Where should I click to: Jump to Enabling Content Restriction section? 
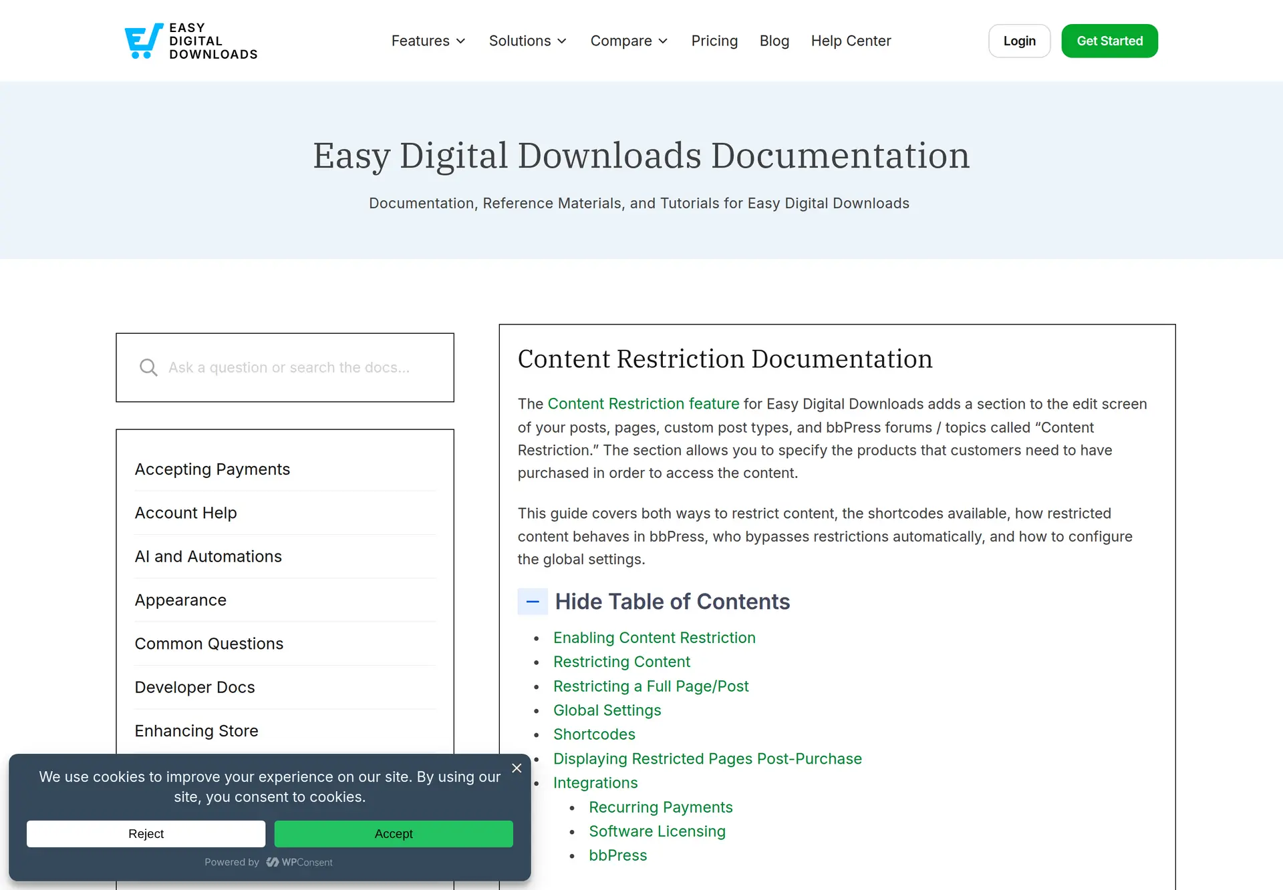[x=654, y=638]
